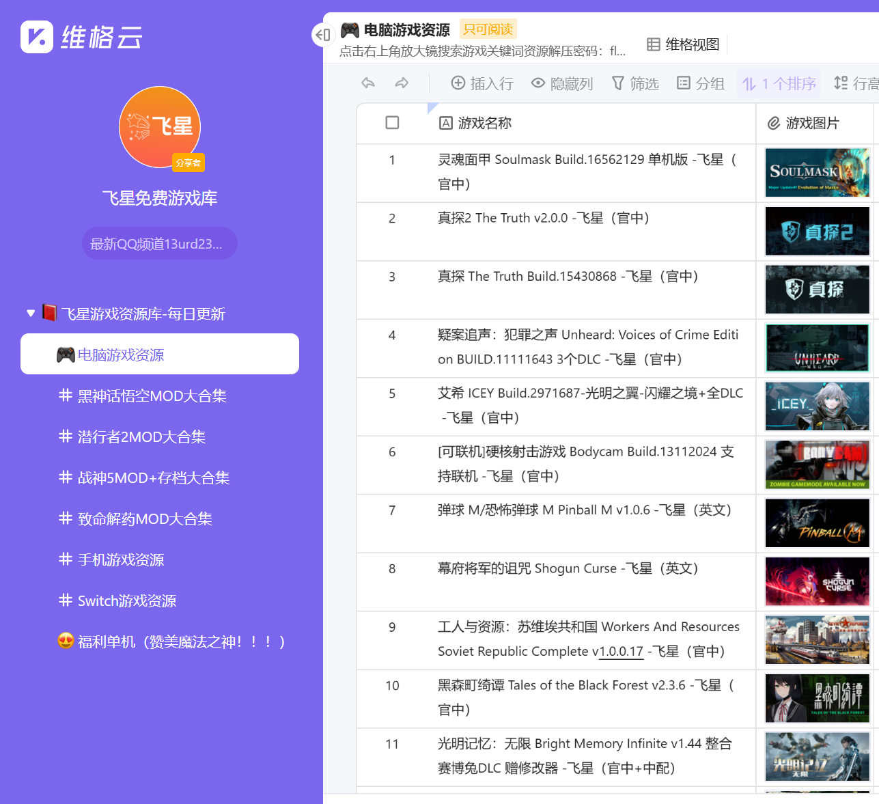Open 手机游戏资源 in sidebar
879x804 pixels.
pyautogui.click(x=160, y=559)
